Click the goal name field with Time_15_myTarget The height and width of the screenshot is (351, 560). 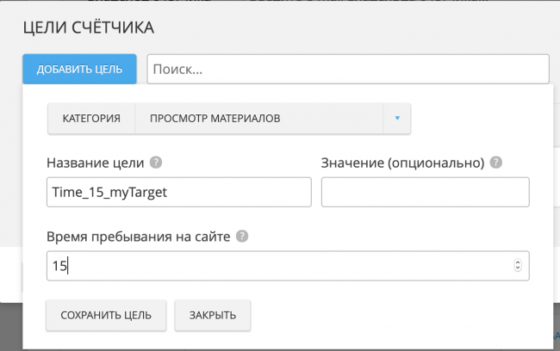click(x=178, y=193)
